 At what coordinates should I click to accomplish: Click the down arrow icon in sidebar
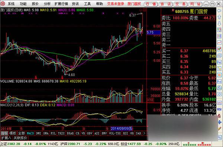pos(219,23)
